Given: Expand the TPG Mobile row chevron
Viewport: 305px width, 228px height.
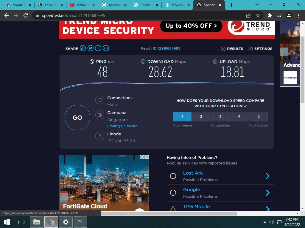Looking at the screenshot, I should point(268,208).
